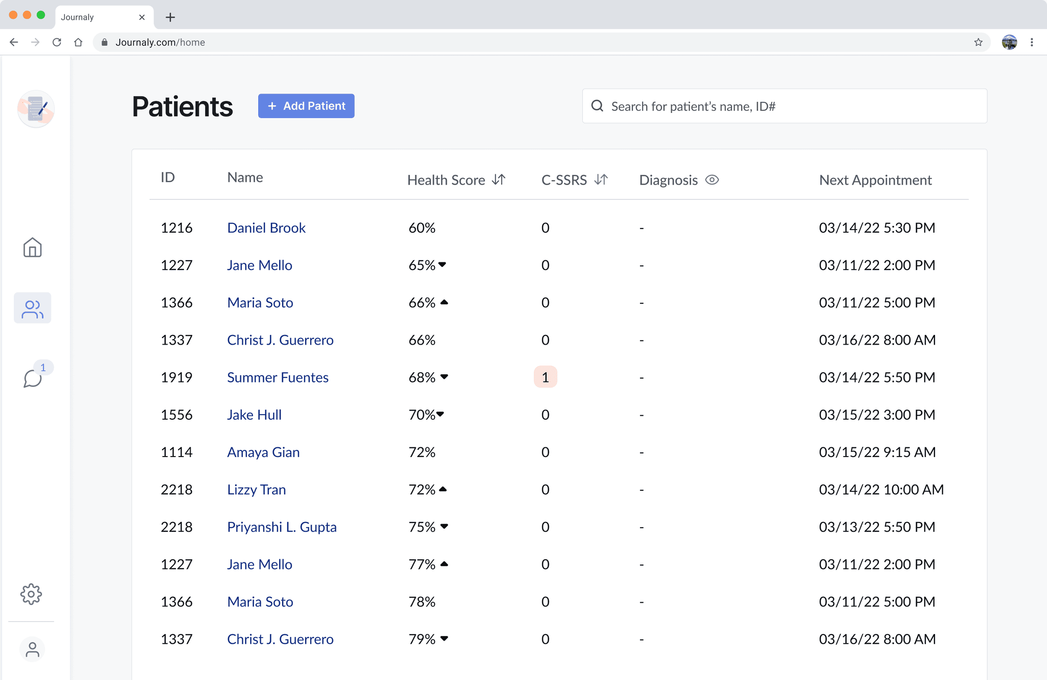Click the Journaly logo
The height and width of the screenshot is (680, 1047).
pyautogui.click(x=36, y=109)
